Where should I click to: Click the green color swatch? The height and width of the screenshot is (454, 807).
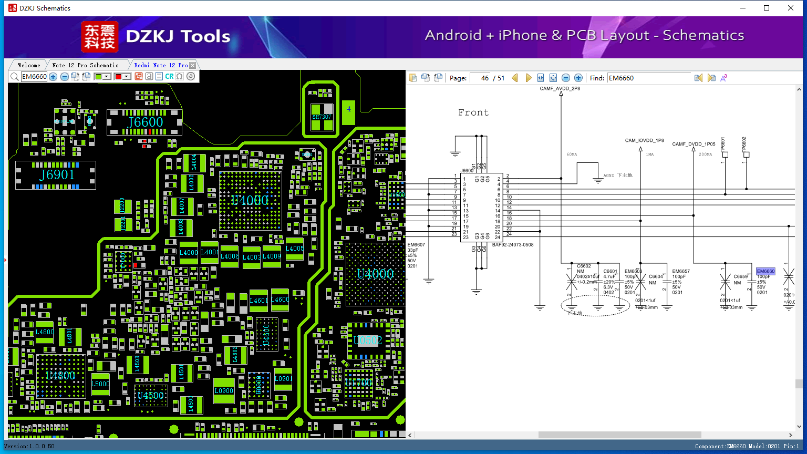pyautogui.click(x=99, y=77)
